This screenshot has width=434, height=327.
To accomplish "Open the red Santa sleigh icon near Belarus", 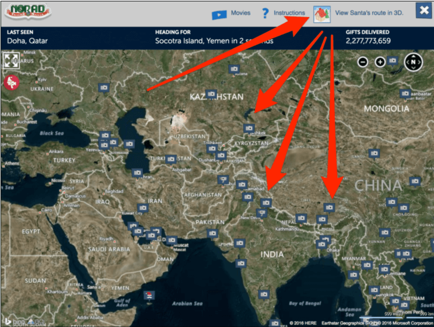I will pyautogui.click(x=11, y=83).
